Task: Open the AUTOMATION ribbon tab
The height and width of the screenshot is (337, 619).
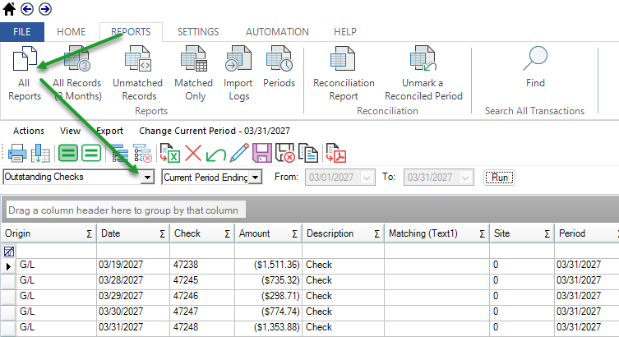Action: click(277, 32)
